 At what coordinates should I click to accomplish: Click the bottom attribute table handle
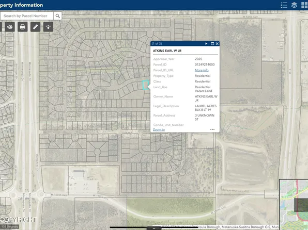tap(154, 228)
